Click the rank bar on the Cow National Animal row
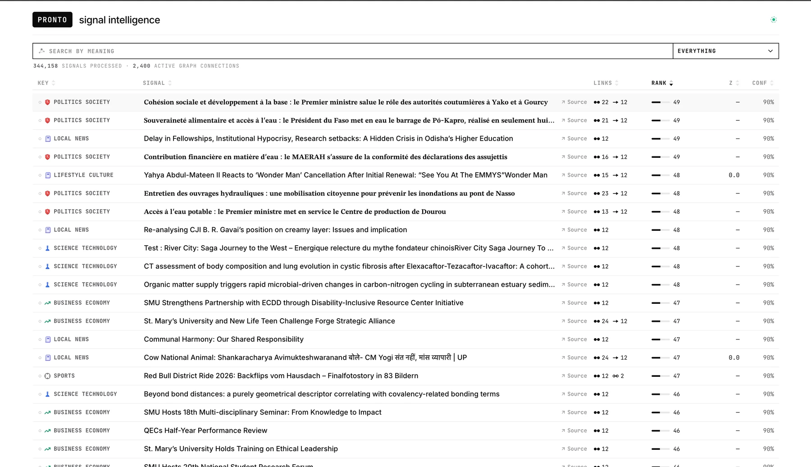This screenshot has height=467, width=811. (x=660, y=358)
